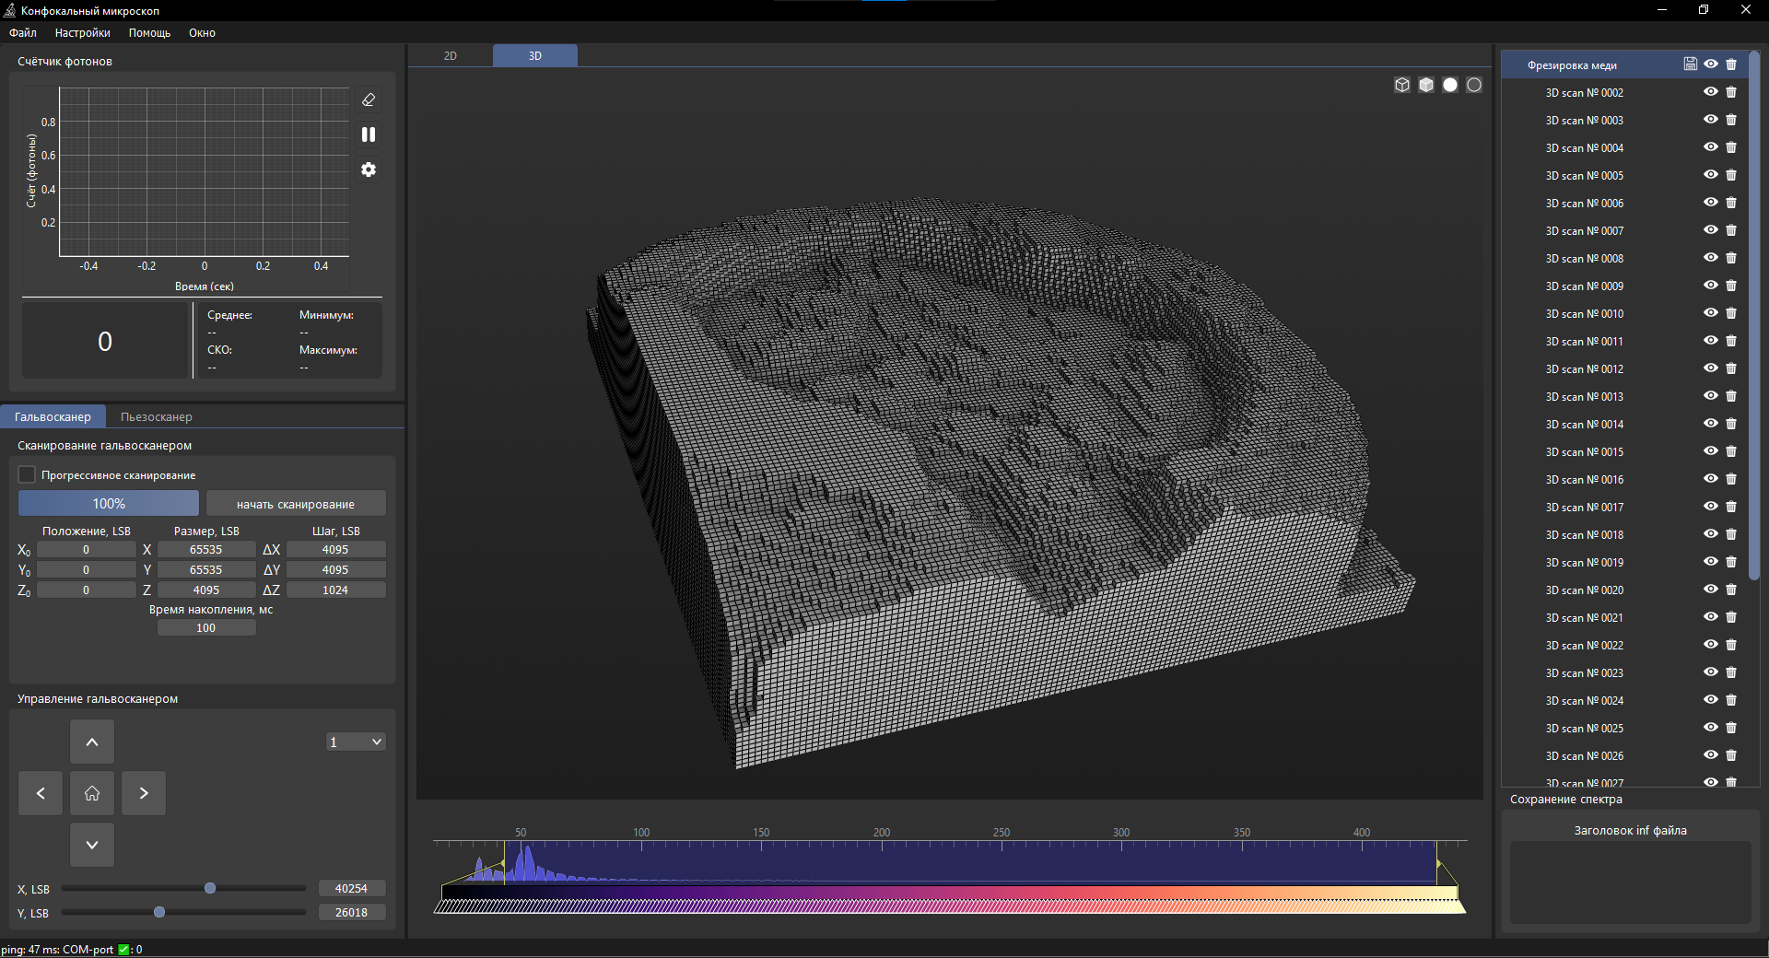Select the Гальвосканер tab
This screenshot has height=958, width=1769.
pyautogui.click(x=53, y=416)
